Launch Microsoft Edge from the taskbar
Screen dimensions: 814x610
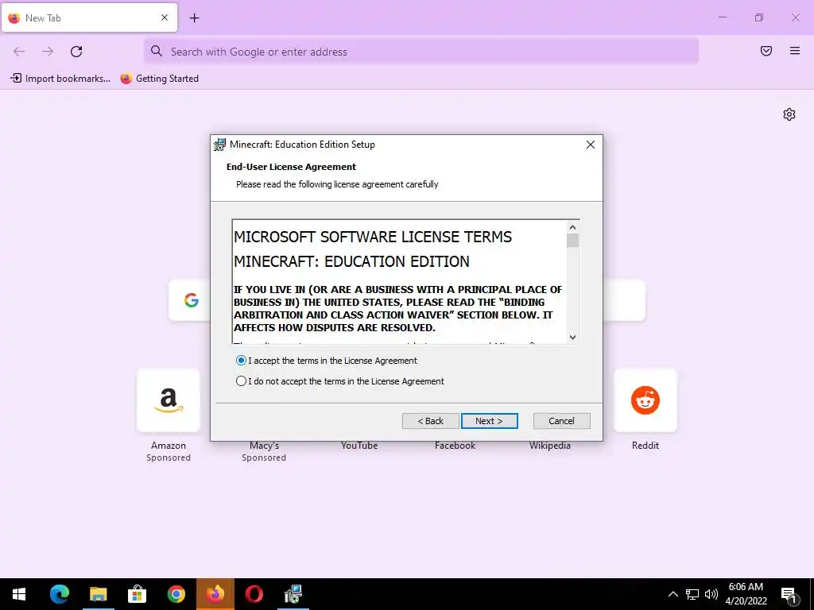click(x=59, y=594)
